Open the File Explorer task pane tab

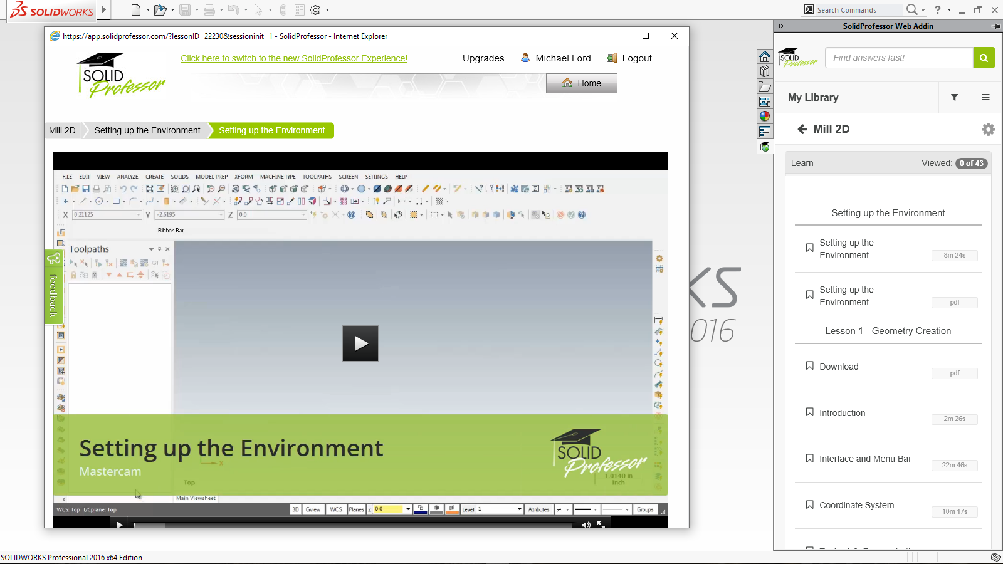pos(765,86)
